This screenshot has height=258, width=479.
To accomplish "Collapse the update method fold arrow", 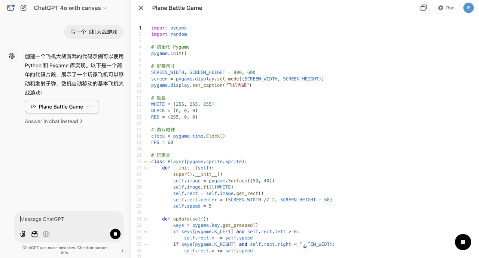I will pos(146,219).
